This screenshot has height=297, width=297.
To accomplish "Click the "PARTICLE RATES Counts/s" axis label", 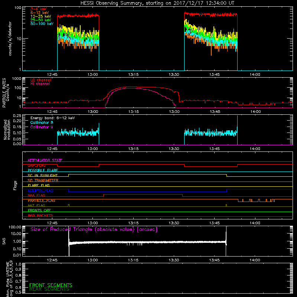I will (x=6, y=92).
